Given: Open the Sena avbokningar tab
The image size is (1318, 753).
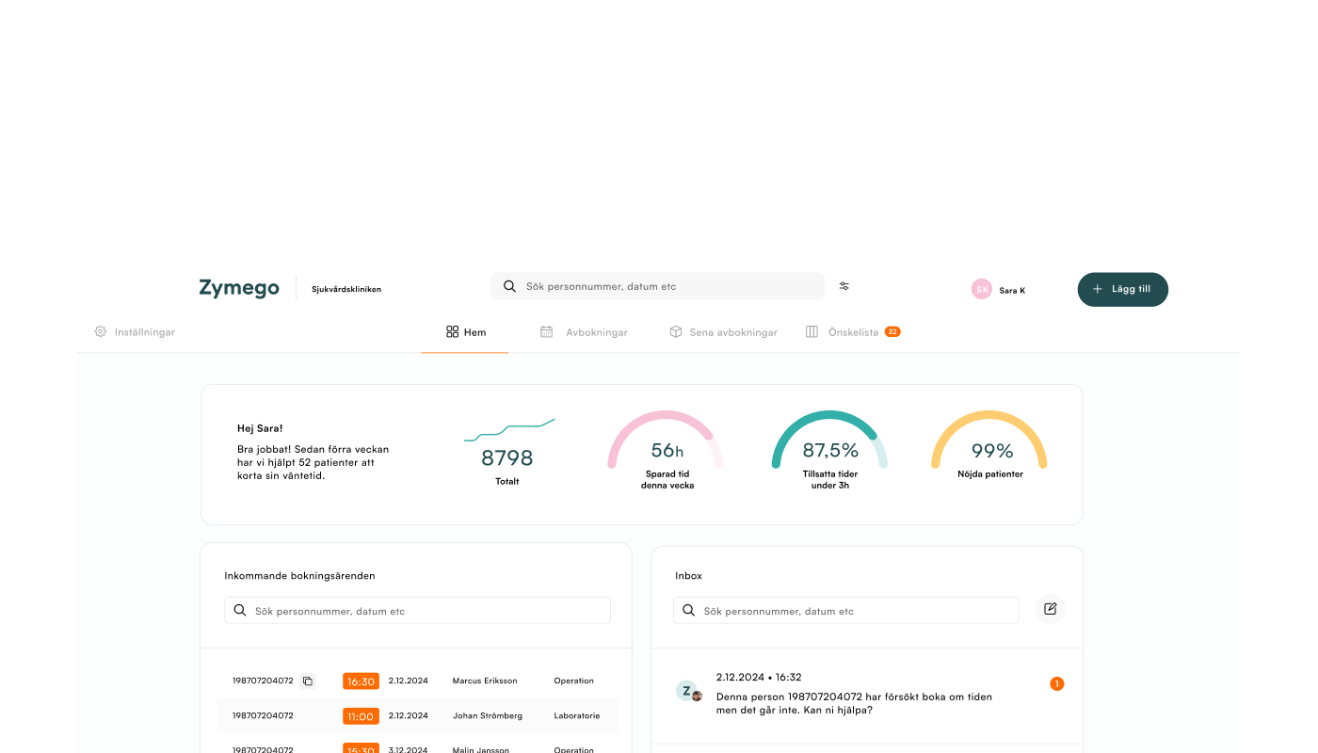Looking at the screenshot, I should click(x=723, y=332).
